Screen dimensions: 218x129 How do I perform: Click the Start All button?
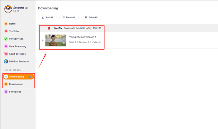coord(47,17)
